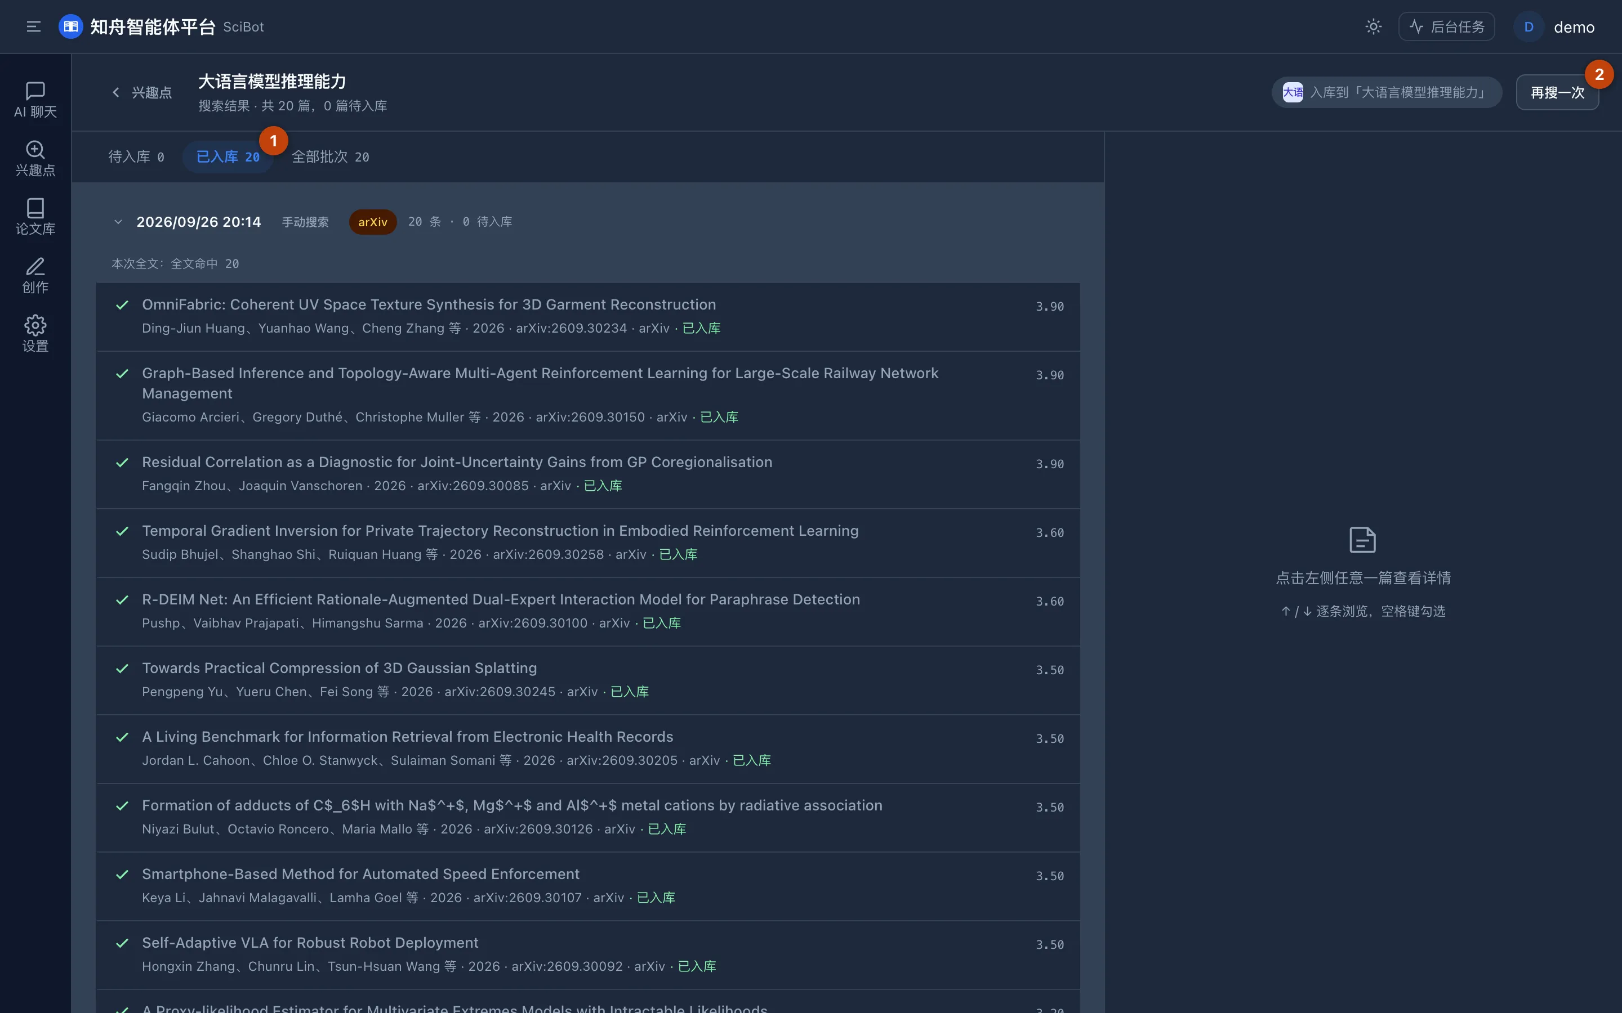Click the document icon in details pane
This screenshot has width=1622, height=1013.
1362,540
